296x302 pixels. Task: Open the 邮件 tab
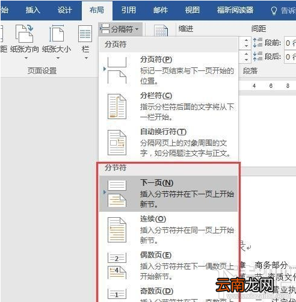[161, 10]
